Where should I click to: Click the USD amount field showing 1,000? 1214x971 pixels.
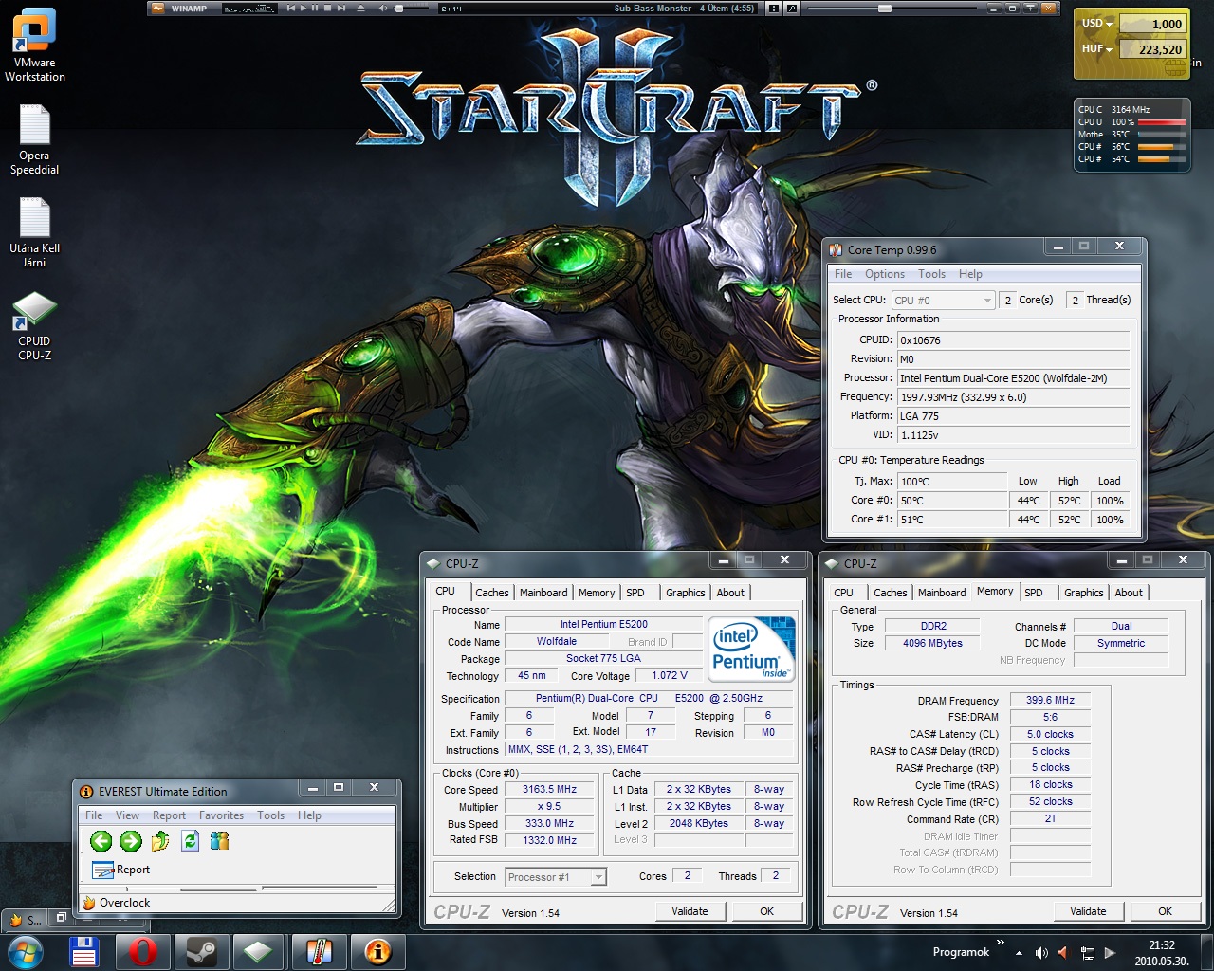coord(1152,24)
